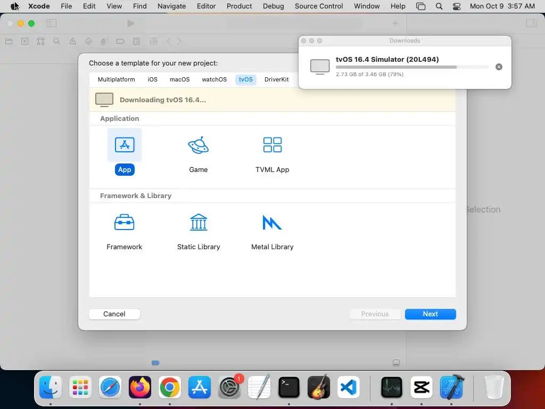The height and width of the screenshot is (409, 545).
Task: Click the related items grid icon
Action: tap(153, 42)
